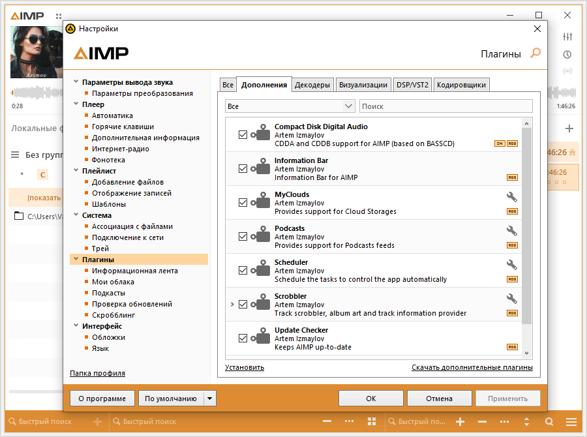Uncheck the Information Bar plugin
587x437 pixels.
point(243,169)
